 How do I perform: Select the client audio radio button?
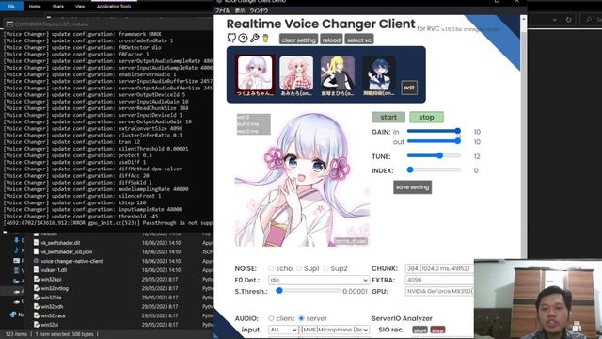(271, 318)
